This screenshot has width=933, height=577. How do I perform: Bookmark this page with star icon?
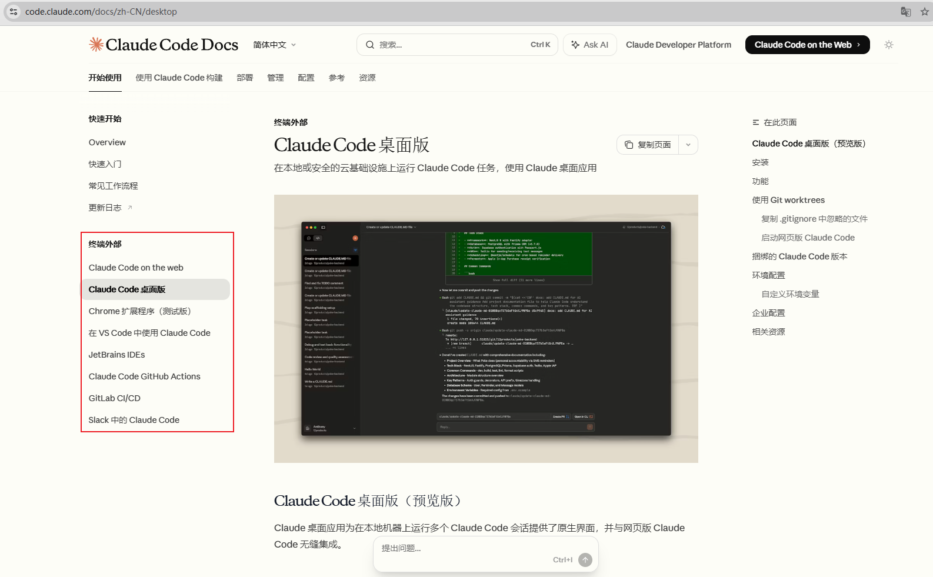(x=925, y=12)
